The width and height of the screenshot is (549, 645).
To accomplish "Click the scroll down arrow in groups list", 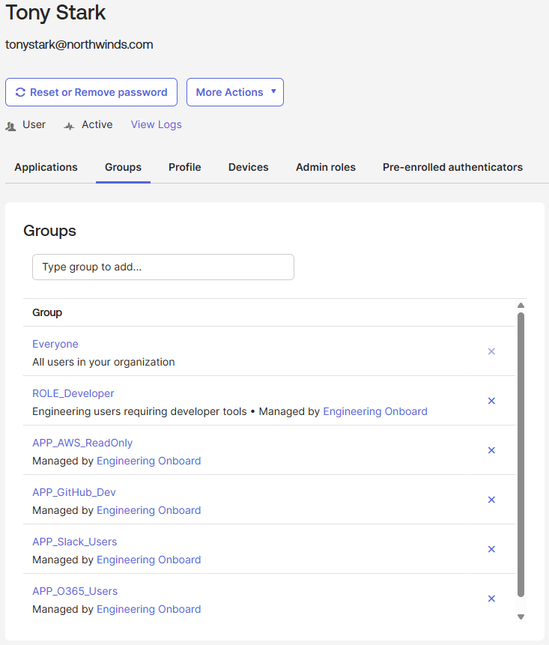I will (521, 617).
